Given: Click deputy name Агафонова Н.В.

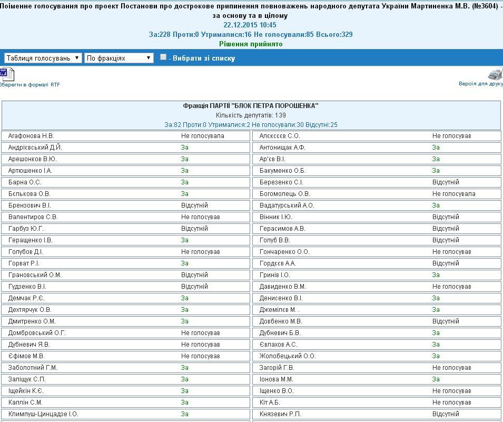Looking at the screenshot, I should click(32, 136).
